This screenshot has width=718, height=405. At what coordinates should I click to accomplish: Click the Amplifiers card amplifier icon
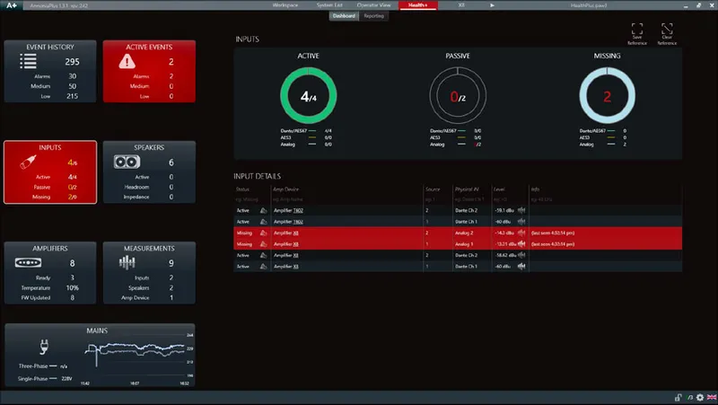coord(28,262)
